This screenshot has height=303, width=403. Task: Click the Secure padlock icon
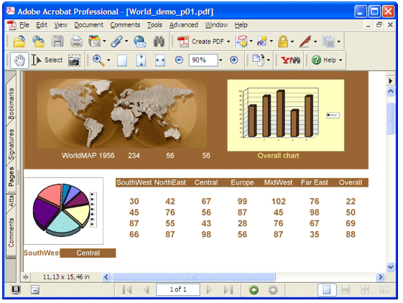coord(283,42)
